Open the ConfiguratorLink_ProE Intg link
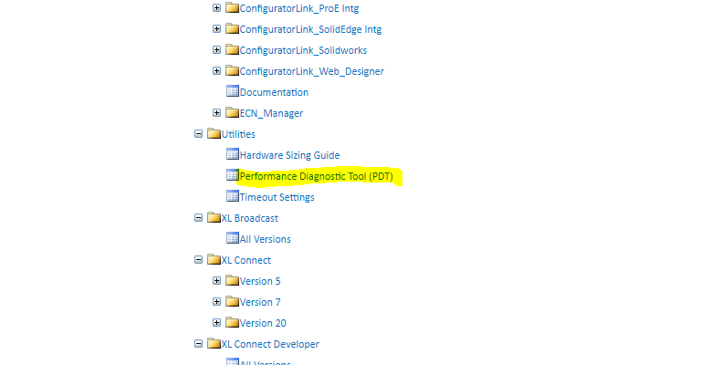 tap(299, 8)
